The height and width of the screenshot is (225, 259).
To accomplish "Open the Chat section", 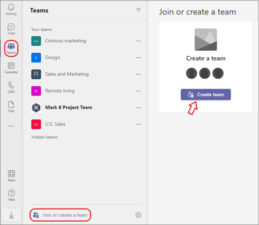I will 11,29.
